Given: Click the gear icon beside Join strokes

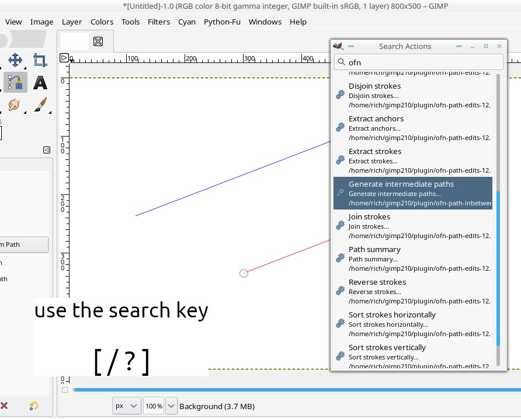Looking at the screenshot, I should 340,226.
